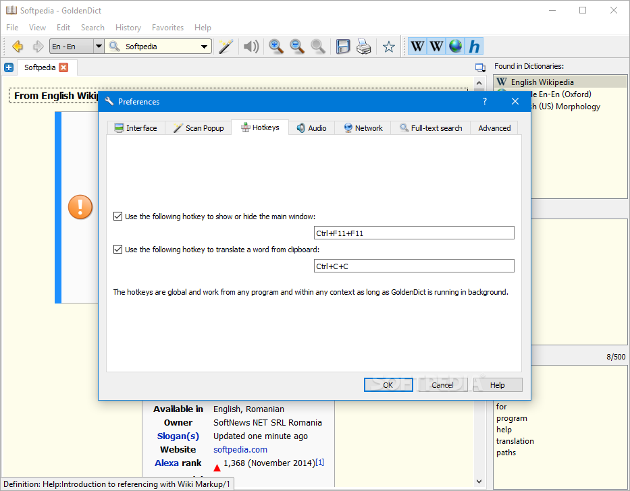
Task: Switch to the Full-text search tab
Action: (x=431, y=128)
